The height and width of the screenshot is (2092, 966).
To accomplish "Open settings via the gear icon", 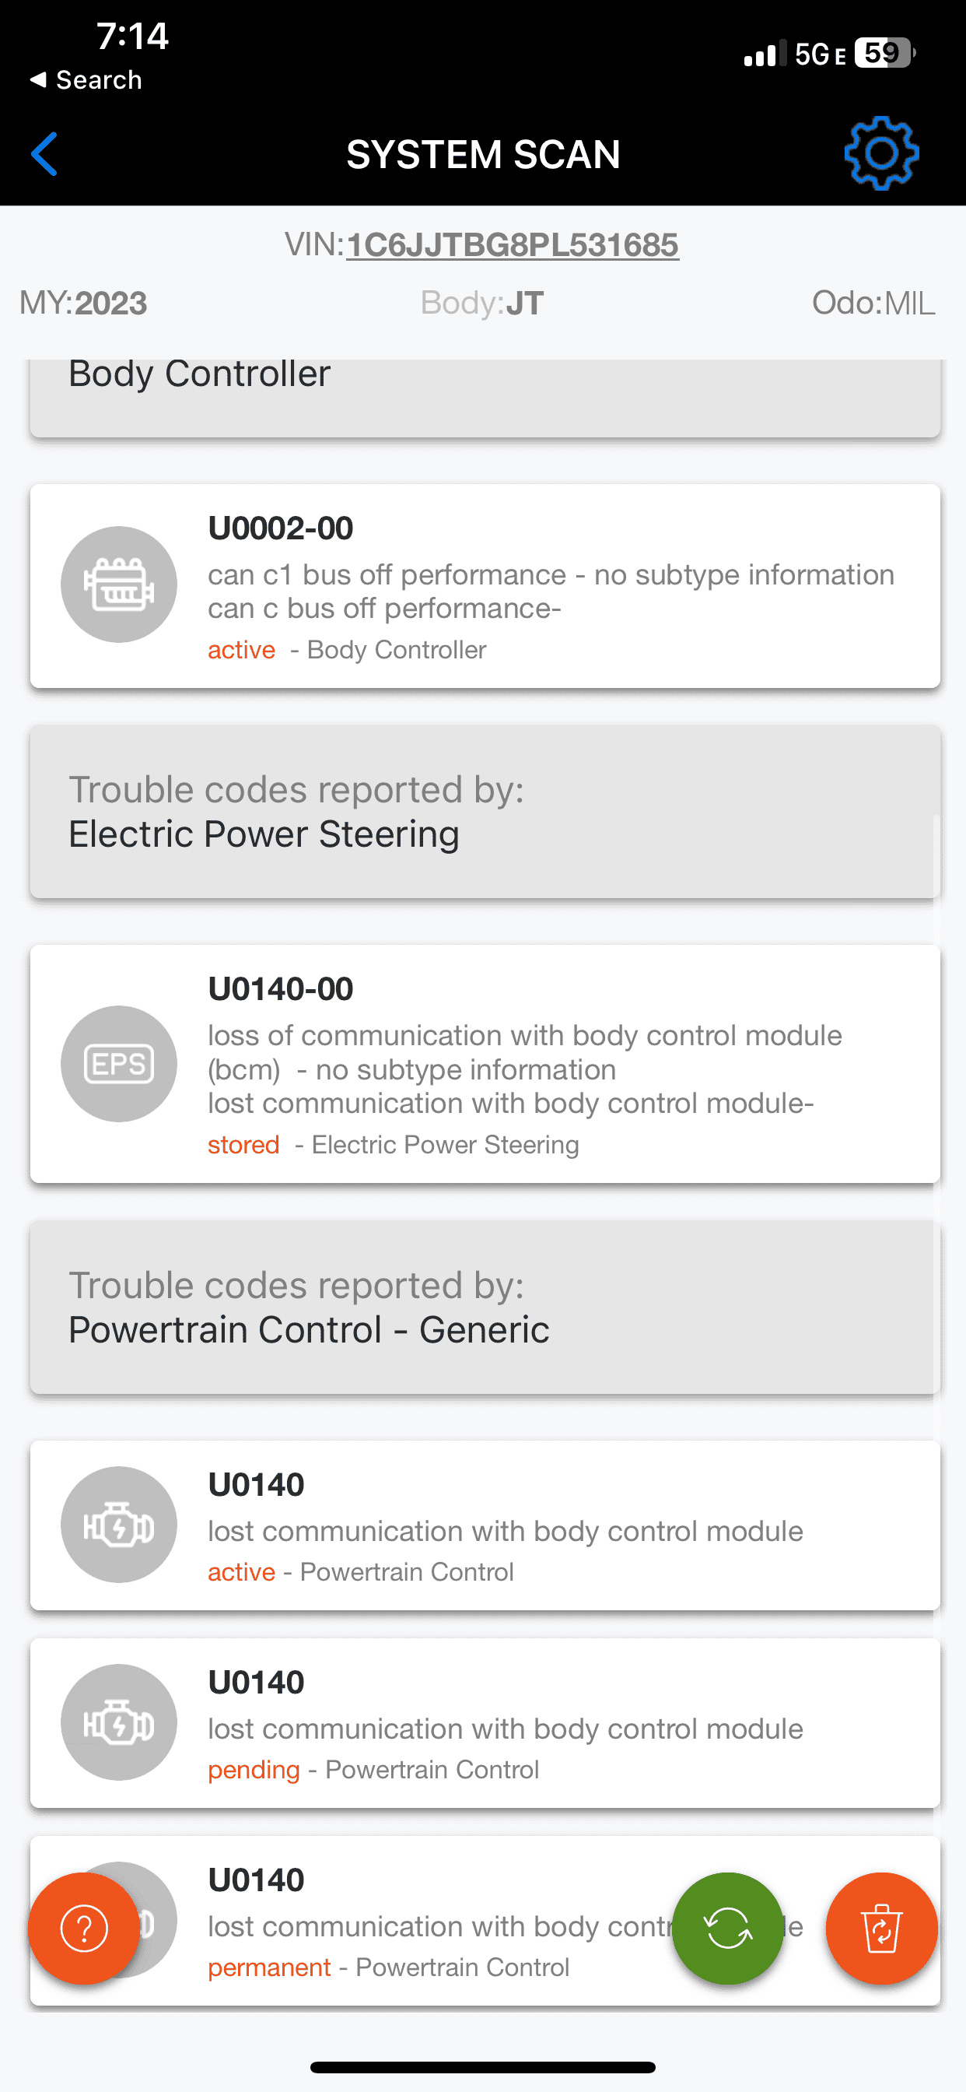I will [x=881, y=153].
